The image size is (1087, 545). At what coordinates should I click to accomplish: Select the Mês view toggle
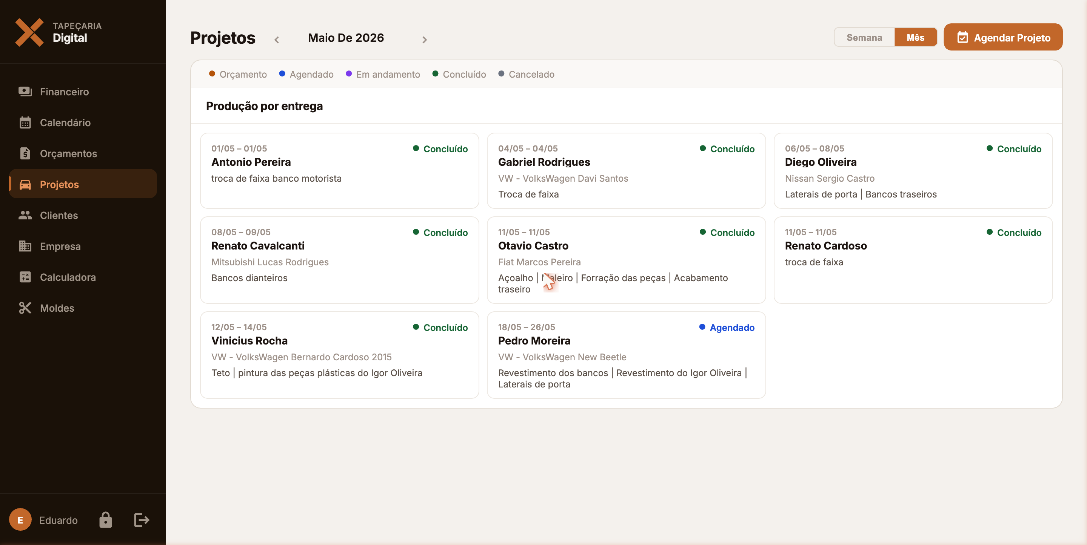coord(915,37)
